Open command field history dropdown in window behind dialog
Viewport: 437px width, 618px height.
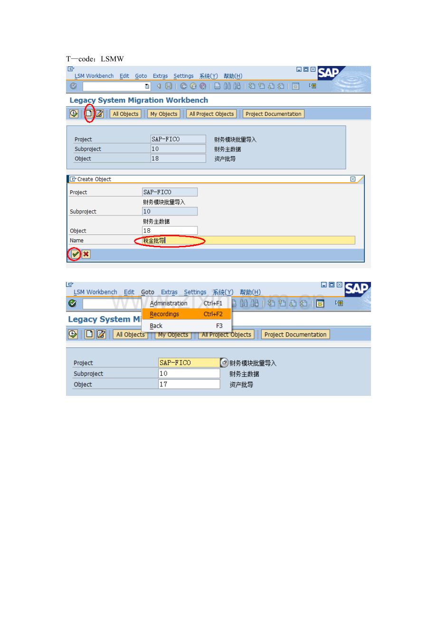(x=147, y=86)
